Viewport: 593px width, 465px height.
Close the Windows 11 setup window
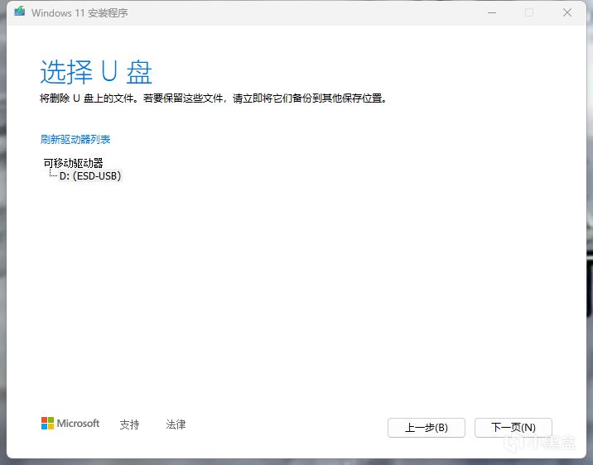[x=566, y=13]
